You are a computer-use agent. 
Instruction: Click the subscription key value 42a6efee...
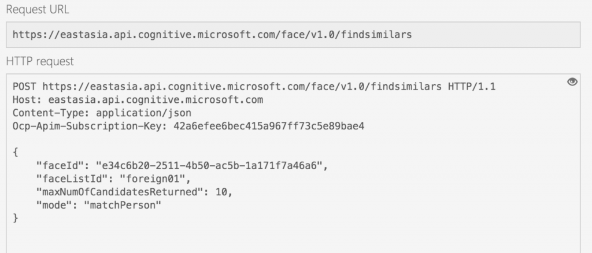[x=269, y=126]
